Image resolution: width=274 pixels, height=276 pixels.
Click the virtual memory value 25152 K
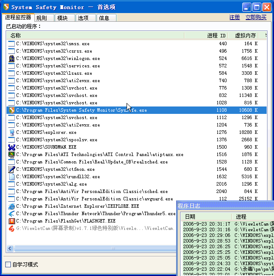[248, 199]
